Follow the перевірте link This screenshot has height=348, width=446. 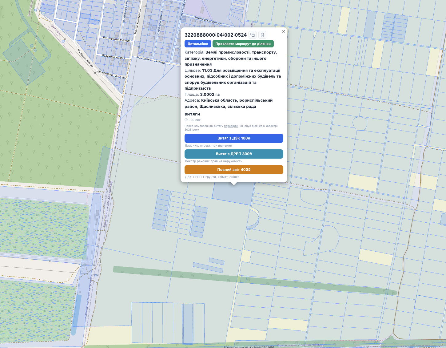click(x=231, y=126)
